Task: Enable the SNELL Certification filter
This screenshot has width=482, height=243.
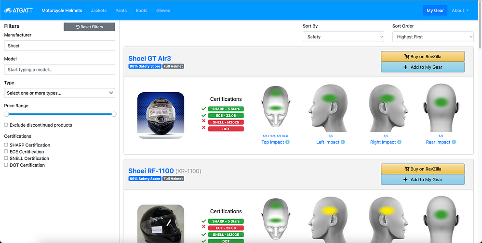Action: point(6,158)
